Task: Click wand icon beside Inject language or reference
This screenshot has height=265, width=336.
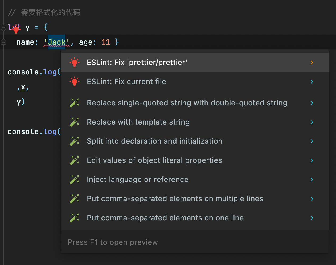Action: pyautogui.click(x=75, y=179)
